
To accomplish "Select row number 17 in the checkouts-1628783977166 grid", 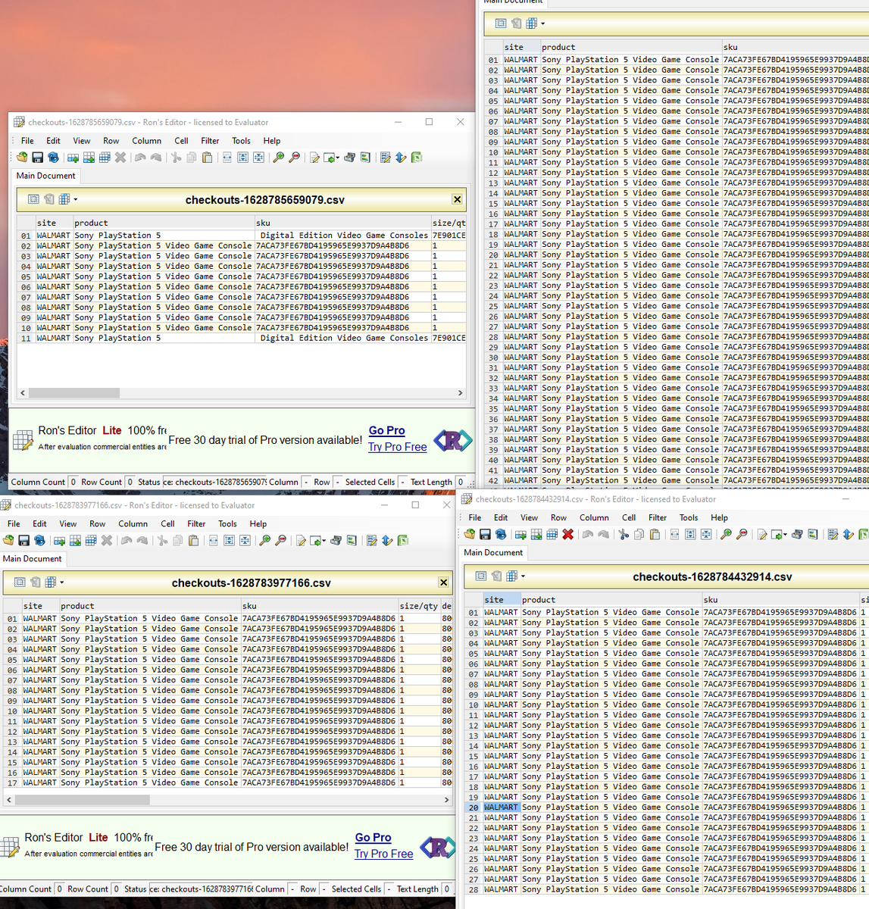I will click(13, 783).
